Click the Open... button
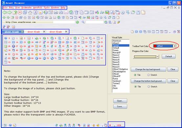Viewport: 182px width, 128px height. point(120,101)
